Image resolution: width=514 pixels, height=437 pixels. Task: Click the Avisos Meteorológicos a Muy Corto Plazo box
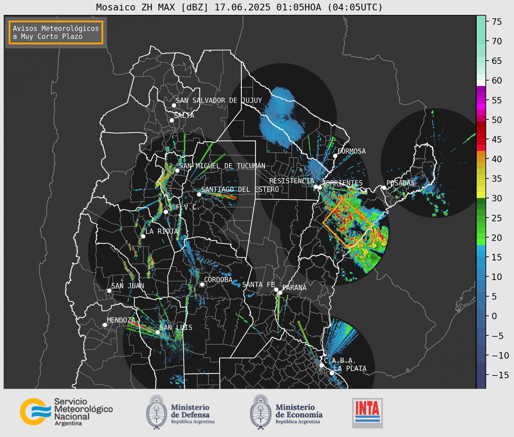[x=56, y=32]
